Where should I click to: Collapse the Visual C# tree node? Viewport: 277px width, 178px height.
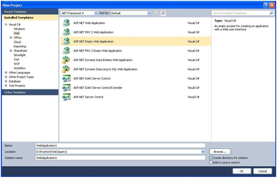[6, 24]
